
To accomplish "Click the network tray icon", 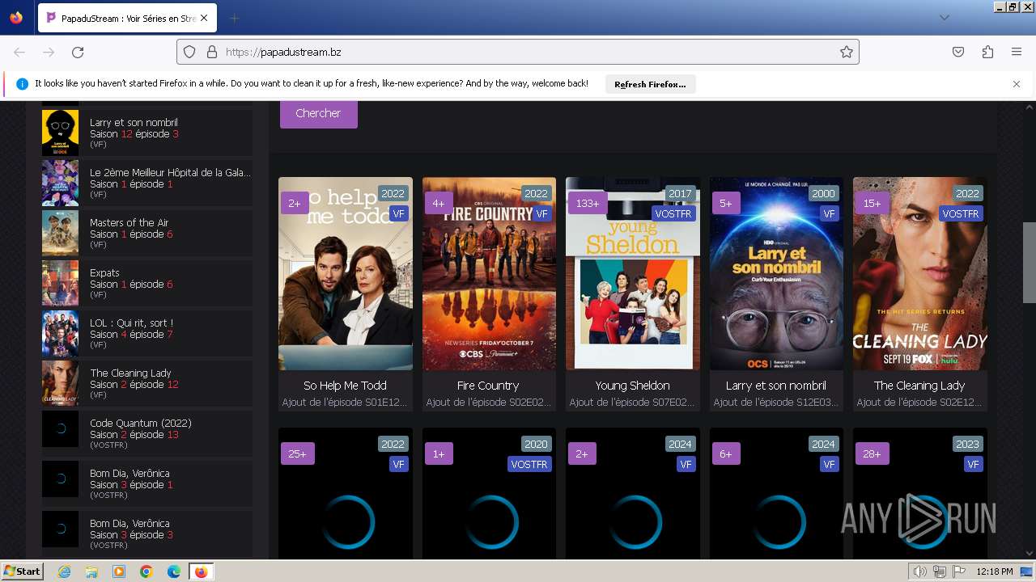I will [x=940, y=571].
